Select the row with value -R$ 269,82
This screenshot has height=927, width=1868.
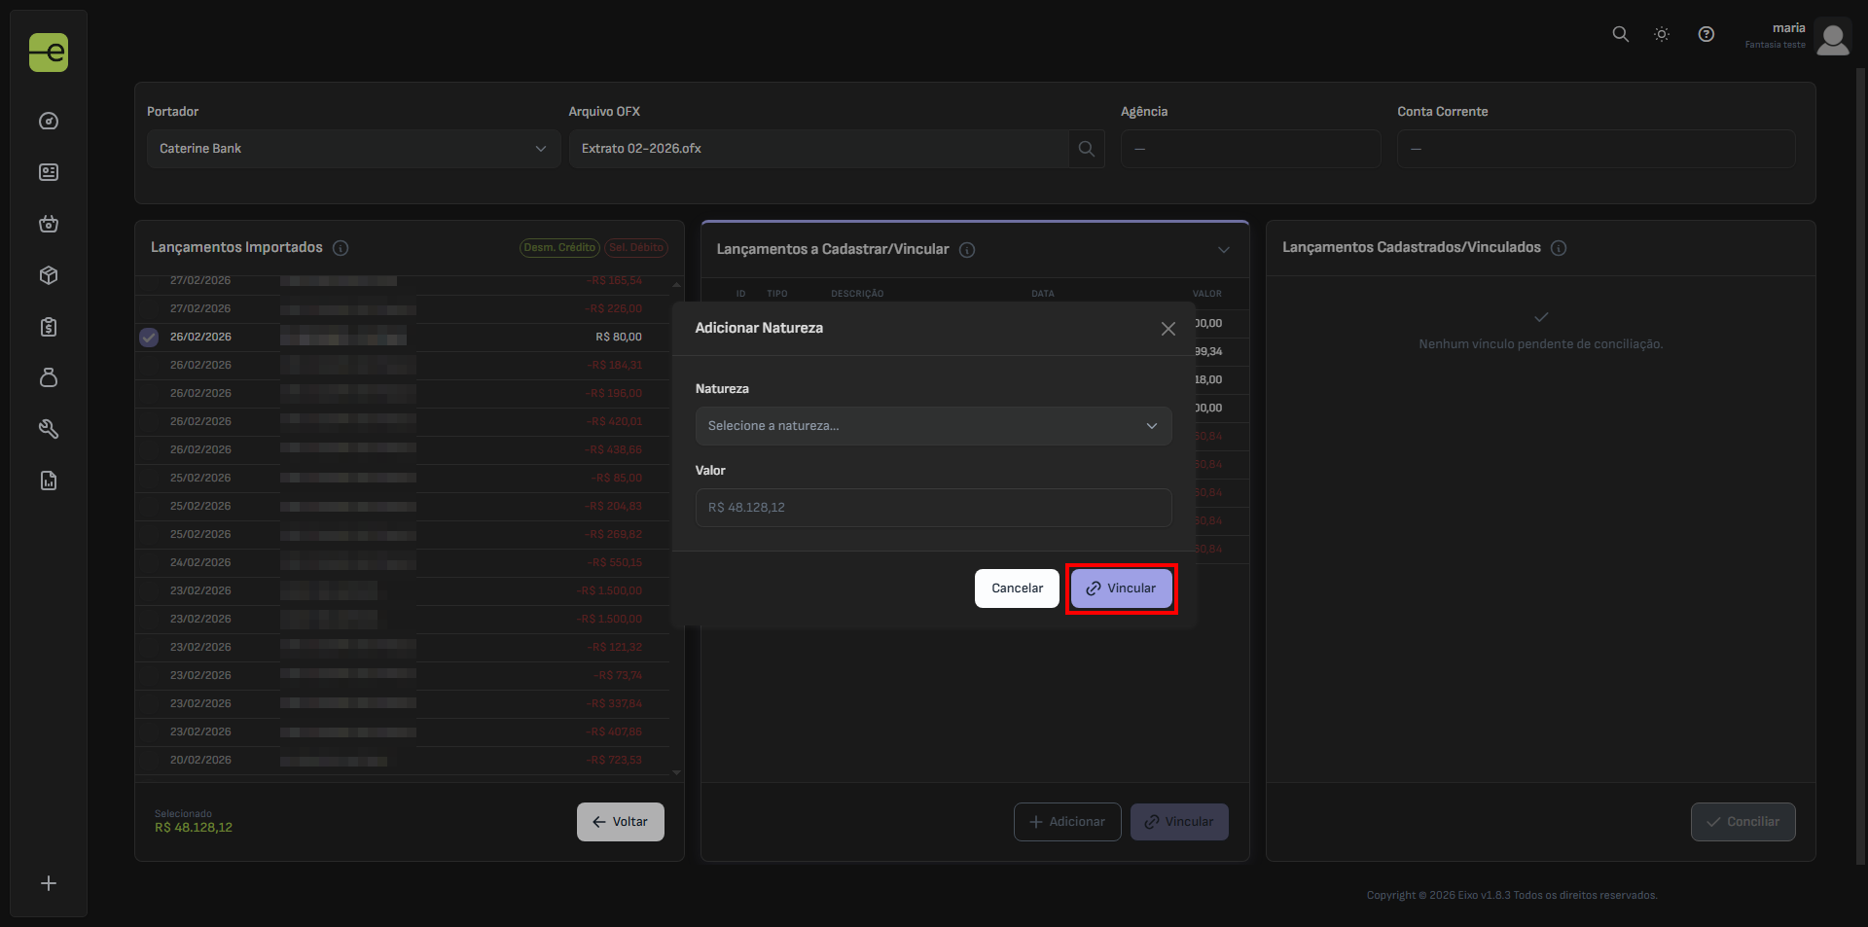coord(403,535)
